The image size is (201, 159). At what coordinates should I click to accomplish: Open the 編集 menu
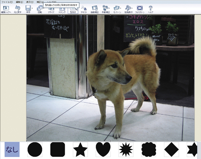(19, 2)
